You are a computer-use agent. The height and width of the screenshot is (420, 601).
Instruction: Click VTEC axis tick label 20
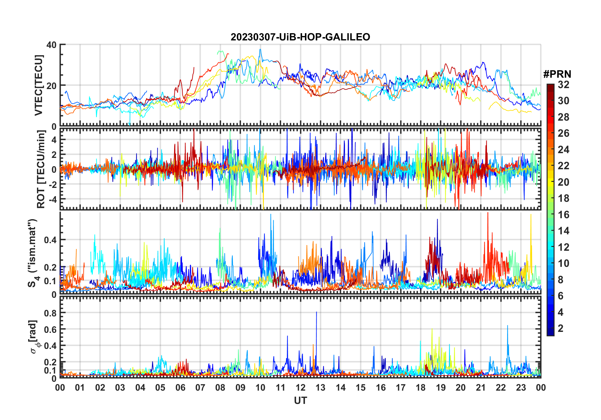coord(52,86)
